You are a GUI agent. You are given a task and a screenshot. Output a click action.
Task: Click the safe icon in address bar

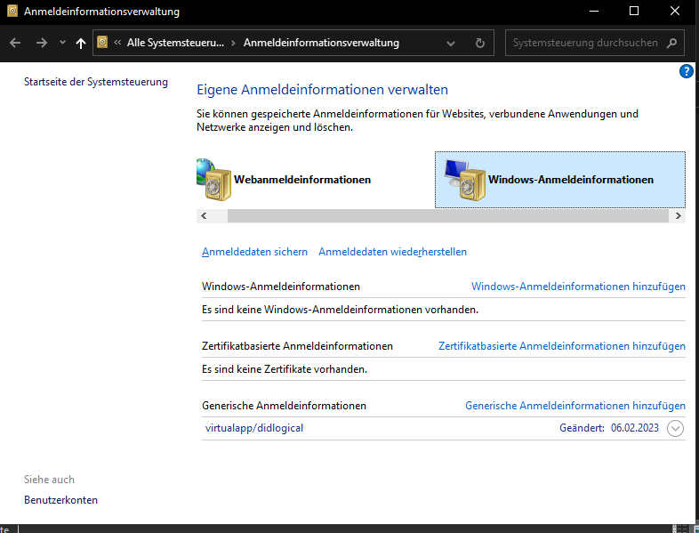click(102, 43)
